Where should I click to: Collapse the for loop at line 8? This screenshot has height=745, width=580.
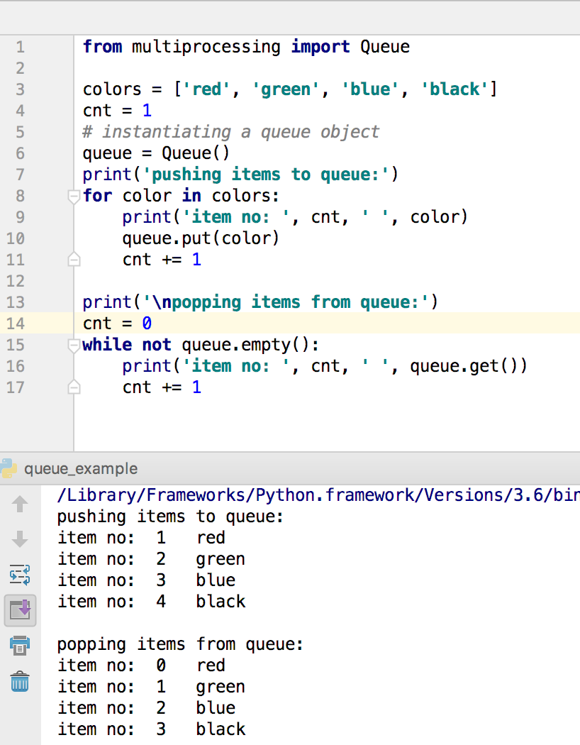point(73,196)
